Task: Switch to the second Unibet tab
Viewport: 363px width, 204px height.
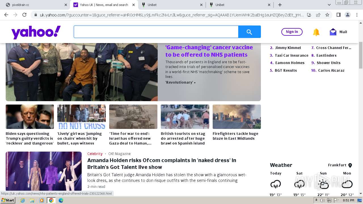Action: pyautogui.click(x=240, y=5)
